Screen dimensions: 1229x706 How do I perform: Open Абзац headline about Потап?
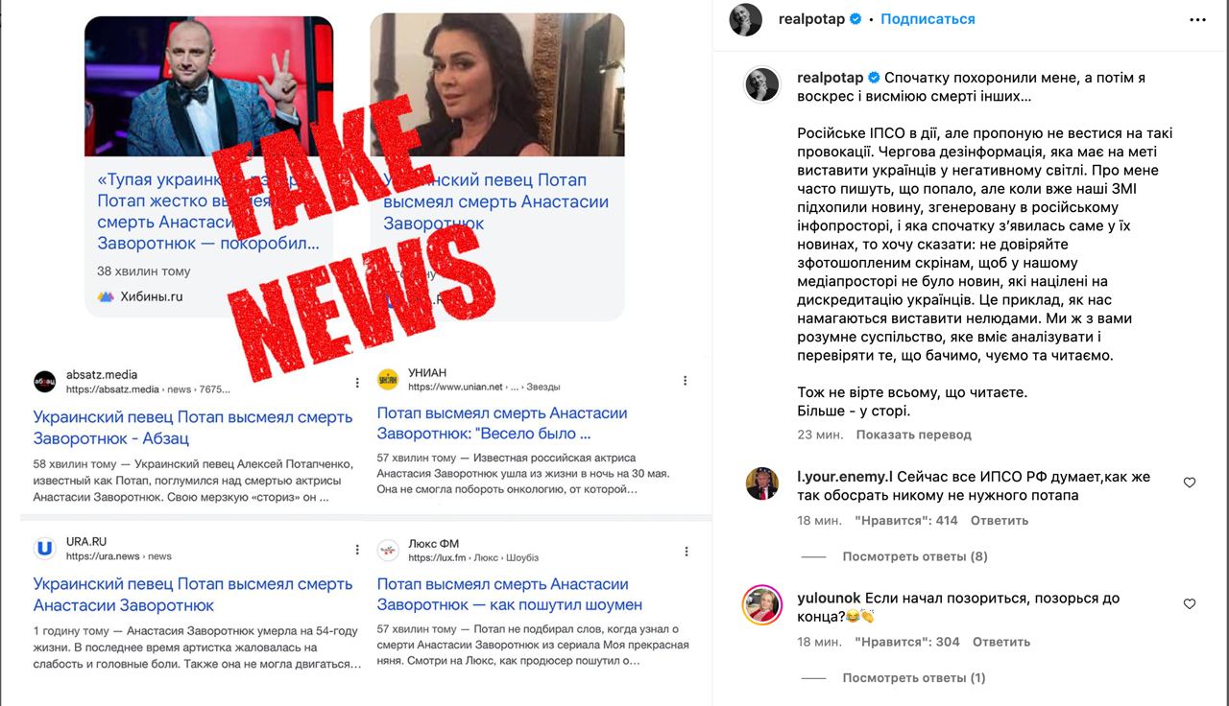pos(193,428)
